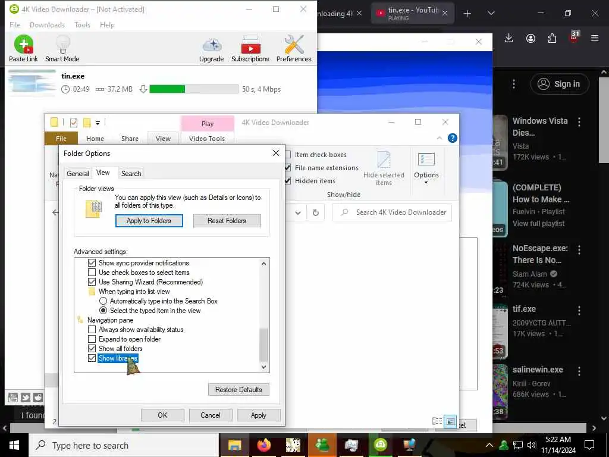Open the Downloads menu
The width and height of the screenshot is (609, 457).
47,25
